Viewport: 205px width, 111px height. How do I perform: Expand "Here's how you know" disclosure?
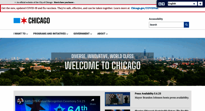(64, 2)
